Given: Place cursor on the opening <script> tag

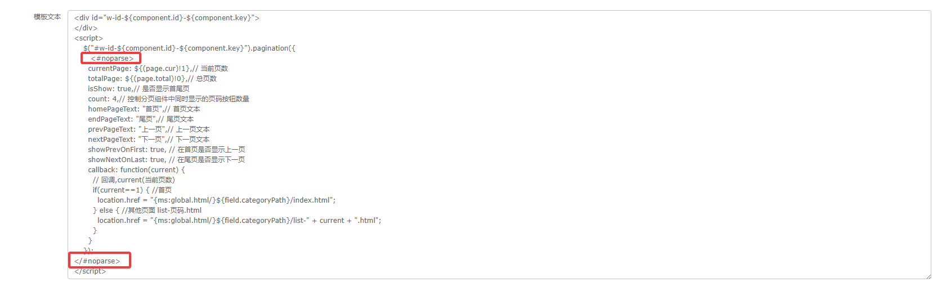Looking at the screenshot, I should [x=89, y=38].
